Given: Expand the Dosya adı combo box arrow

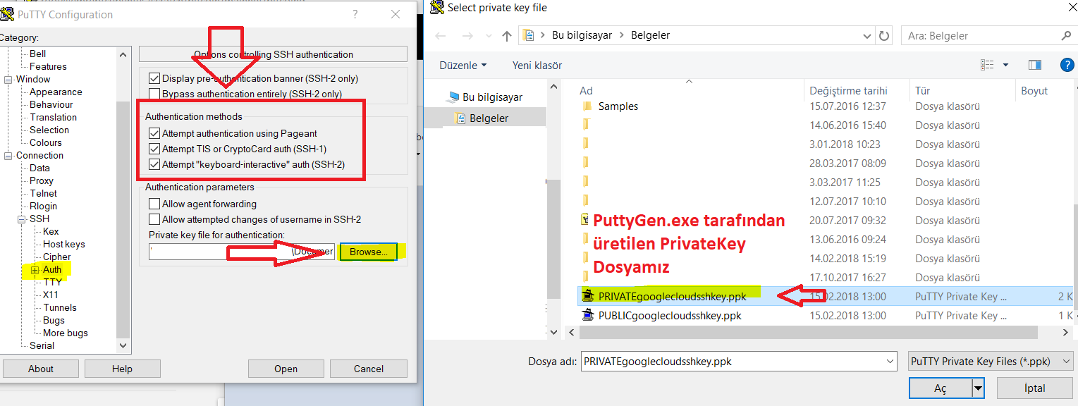Looking at the screenshot, I should click(x=890, y=361).
